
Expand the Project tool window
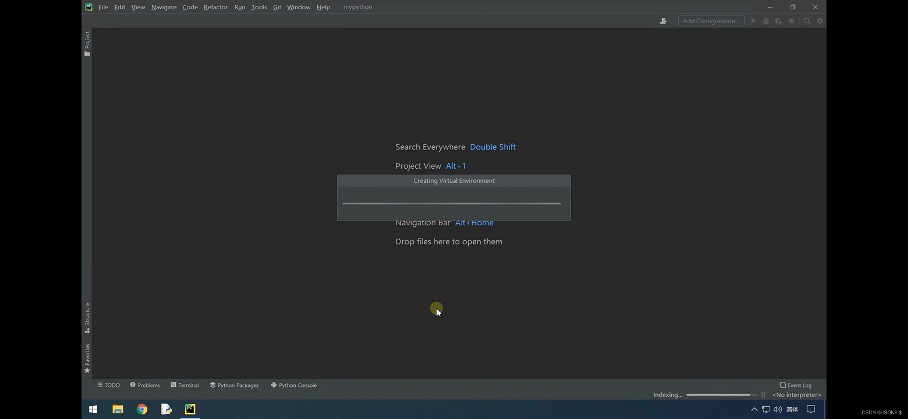point(87,43)
